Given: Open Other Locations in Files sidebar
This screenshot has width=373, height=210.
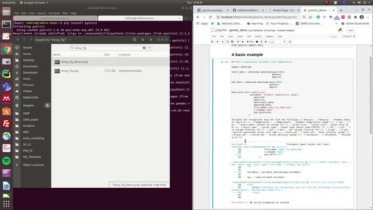Looking at the screenshot, I should click(x=33, y=164).
